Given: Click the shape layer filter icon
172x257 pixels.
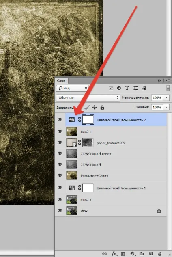Looking at the screenshot, I should [x=135, y=88].
